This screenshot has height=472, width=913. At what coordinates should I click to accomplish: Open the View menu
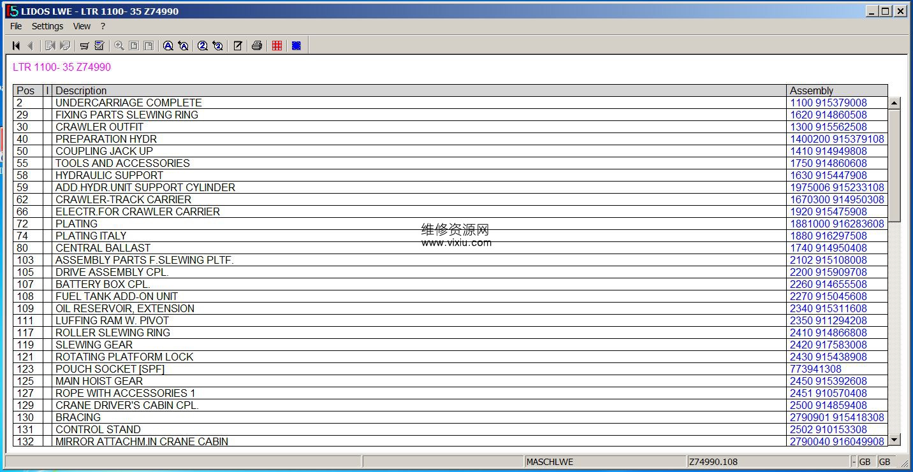coord(82,26)
